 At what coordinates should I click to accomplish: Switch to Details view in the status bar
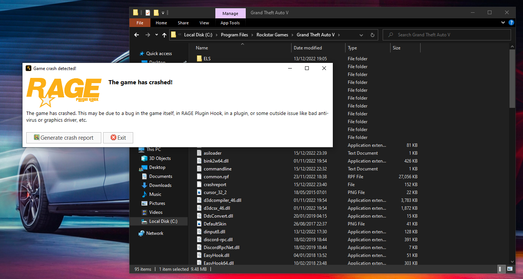pyautogui.click(x=501, y=269)
